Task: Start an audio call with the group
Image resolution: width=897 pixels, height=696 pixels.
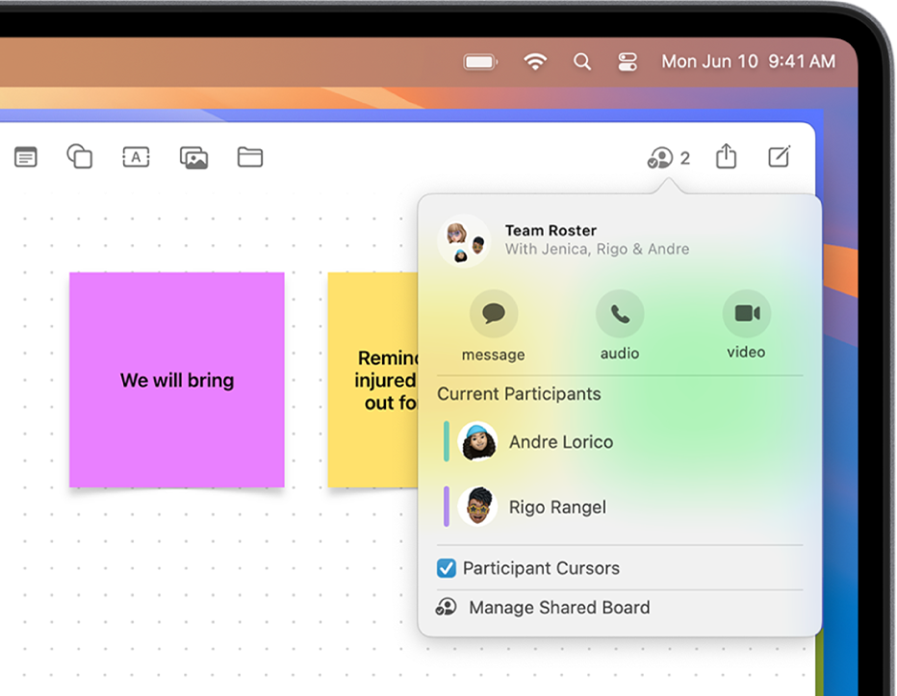Action: pyautogui.click(x=620, y=313)
